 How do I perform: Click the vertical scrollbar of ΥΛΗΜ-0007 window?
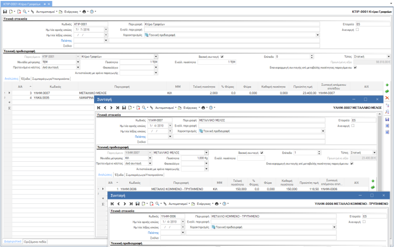pos(379,151)
